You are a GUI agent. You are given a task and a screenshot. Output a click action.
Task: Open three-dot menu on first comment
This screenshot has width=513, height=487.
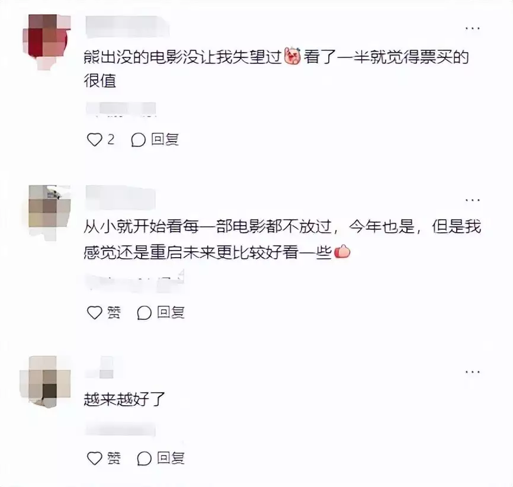[473, 28]
